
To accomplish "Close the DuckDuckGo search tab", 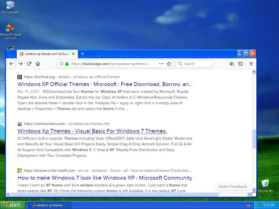I will [x=73, y=54].
